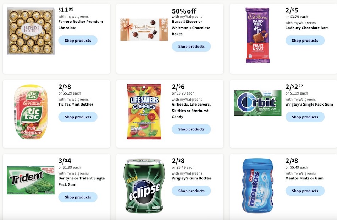337x220 pixels.
Task: Click Shop products for Mentos Mints or Gum
Action: click(x=305, y=191)
